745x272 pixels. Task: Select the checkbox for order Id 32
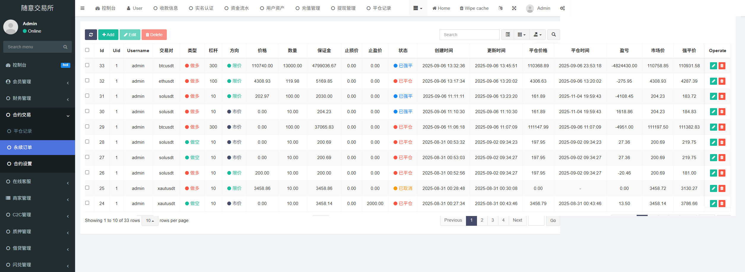[x=87, y=81]
